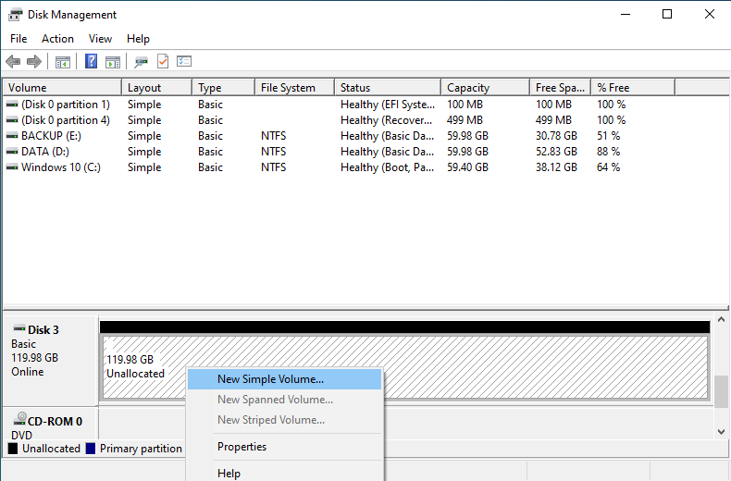Choose New Simple Volume... from context menu
This screenshot has height=481, width=731.
pos(284,379)
